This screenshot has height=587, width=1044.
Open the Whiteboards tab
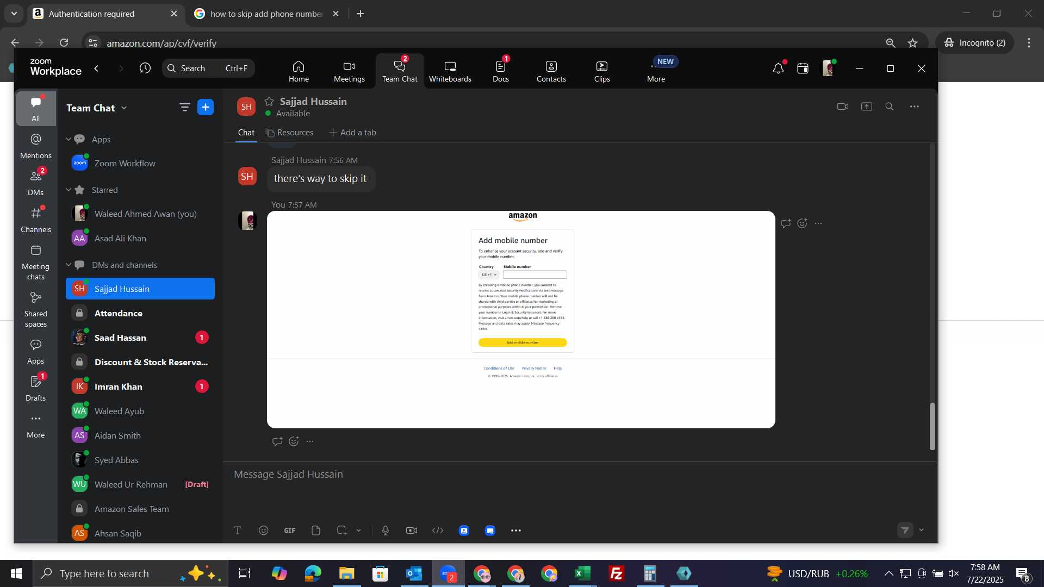click(x=450, y=71)
